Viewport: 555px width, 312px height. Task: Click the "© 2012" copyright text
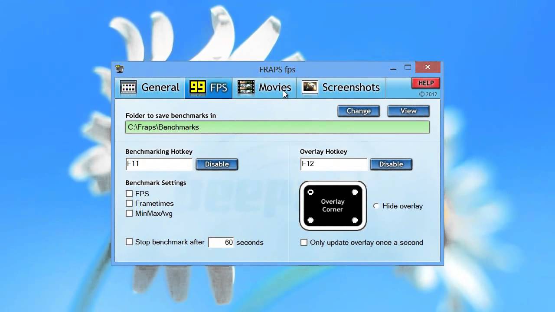[428, 94]
